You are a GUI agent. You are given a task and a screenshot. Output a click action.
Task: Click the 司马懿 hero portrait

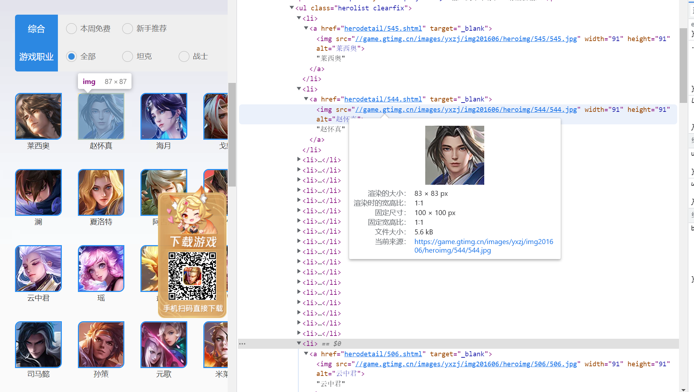tap(38, 344)
